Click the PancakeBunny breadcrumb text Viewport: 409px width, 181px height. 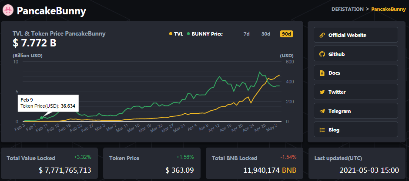pyautogui.click(x=389, y=9)
